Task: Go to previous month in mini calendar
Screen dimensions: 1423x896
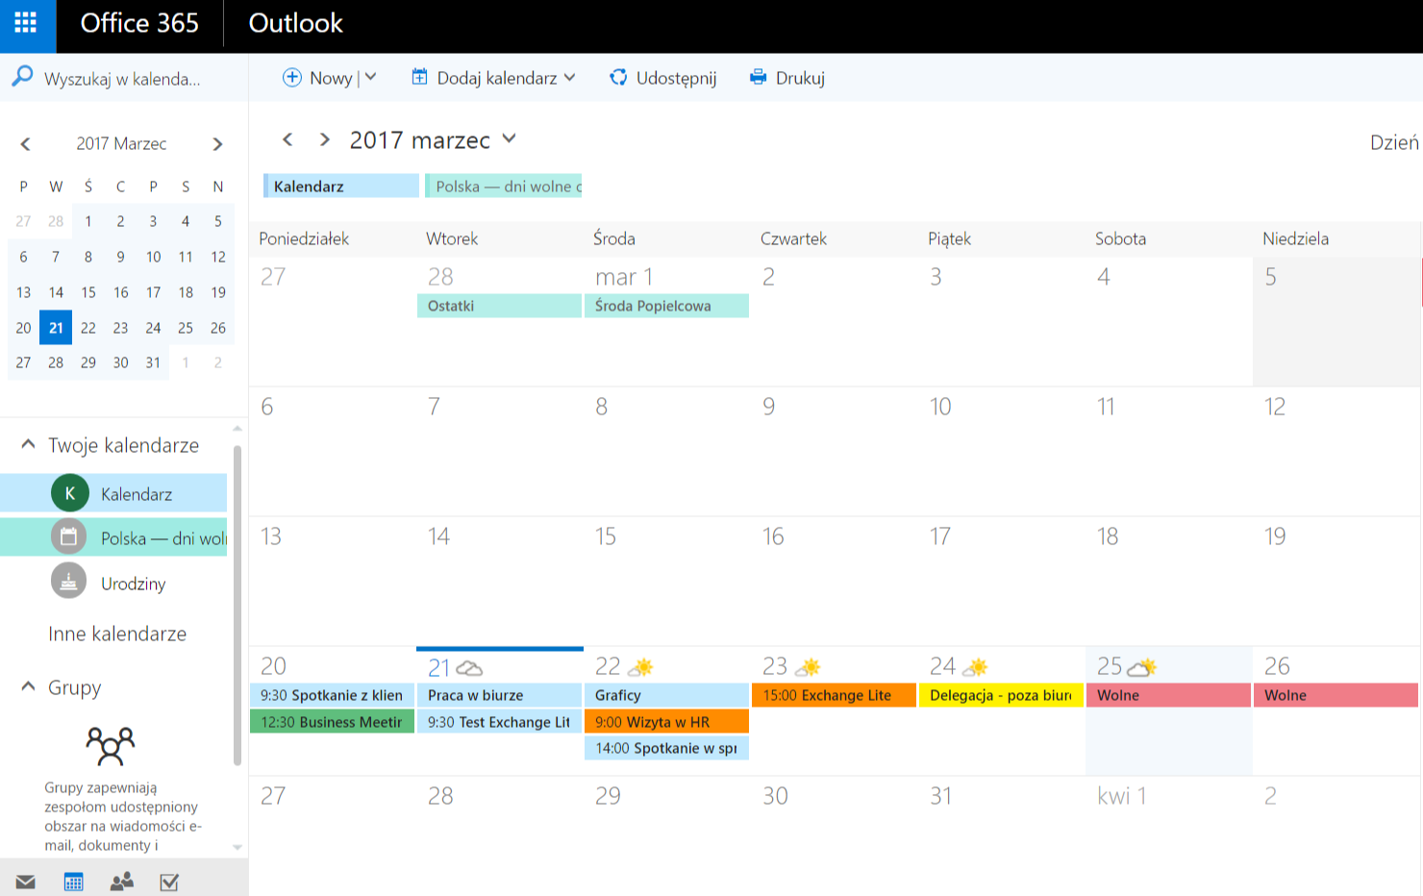Action: (26, 144)
